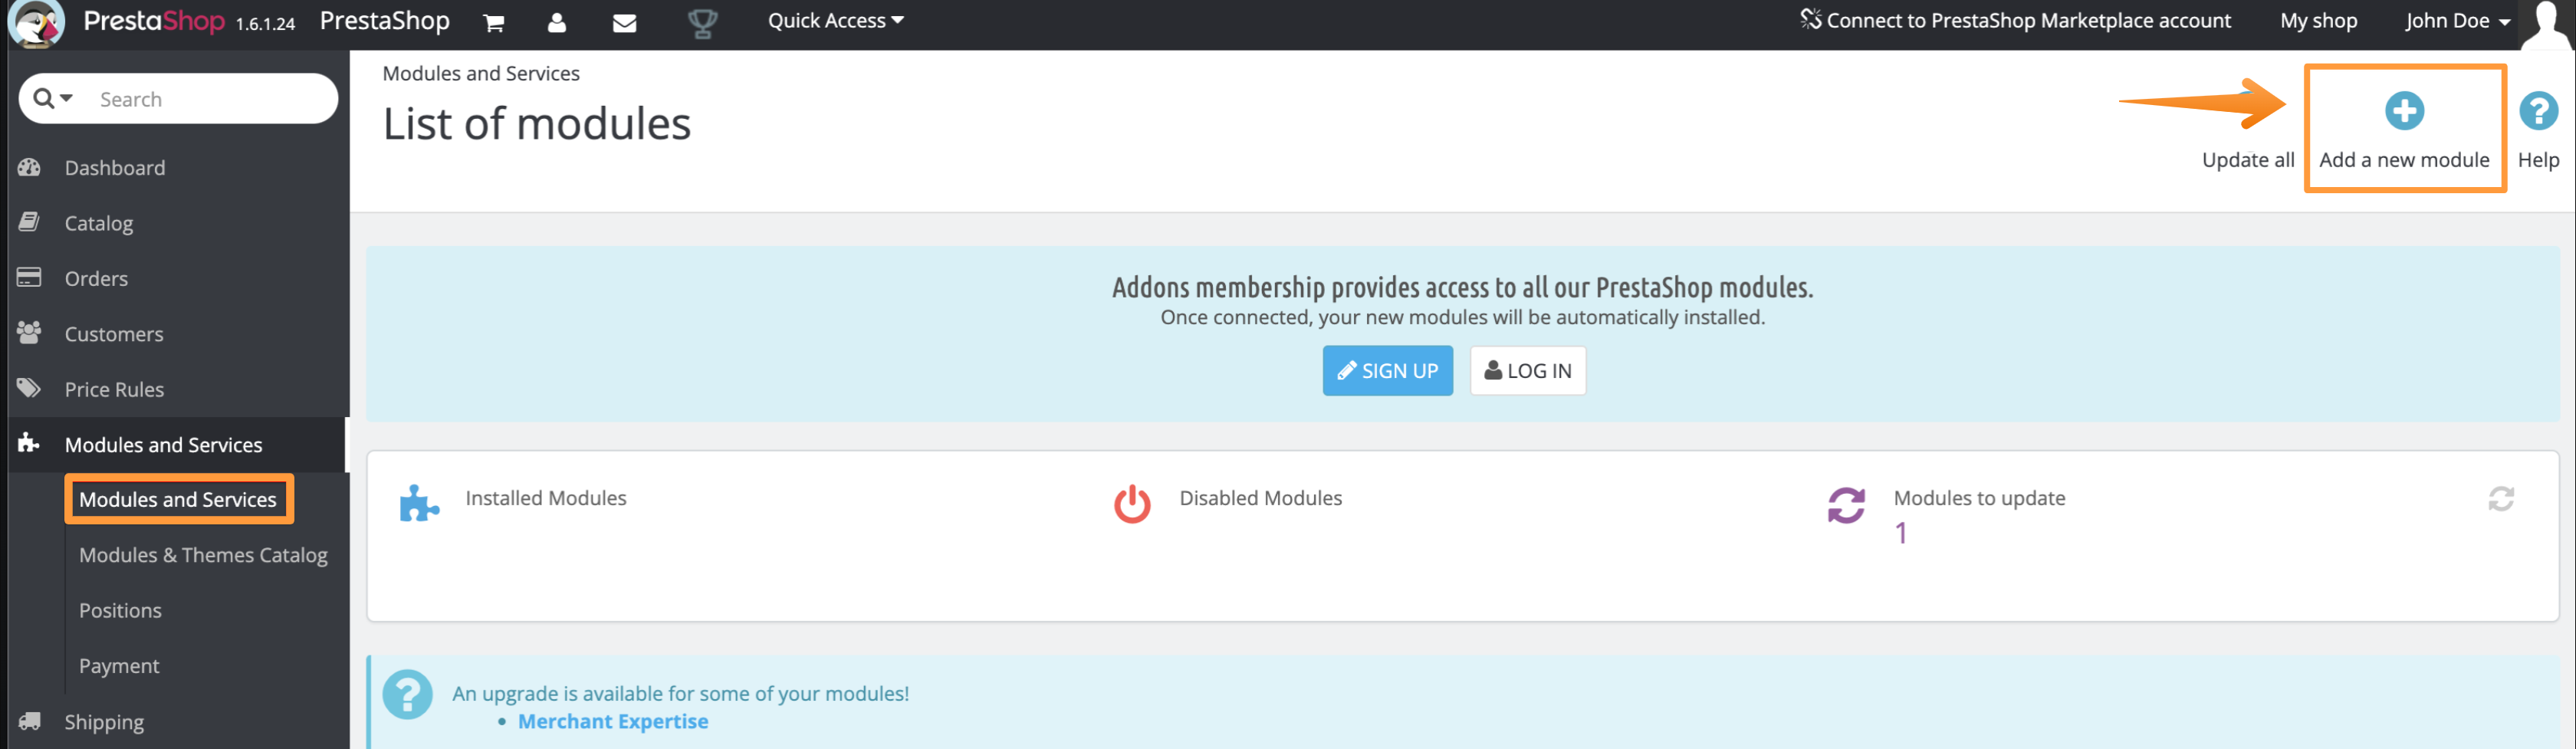Click the Installed Modules puzzle icon
The height and width of the screenshot is (749, 2576).
click(x=420, y=504)
